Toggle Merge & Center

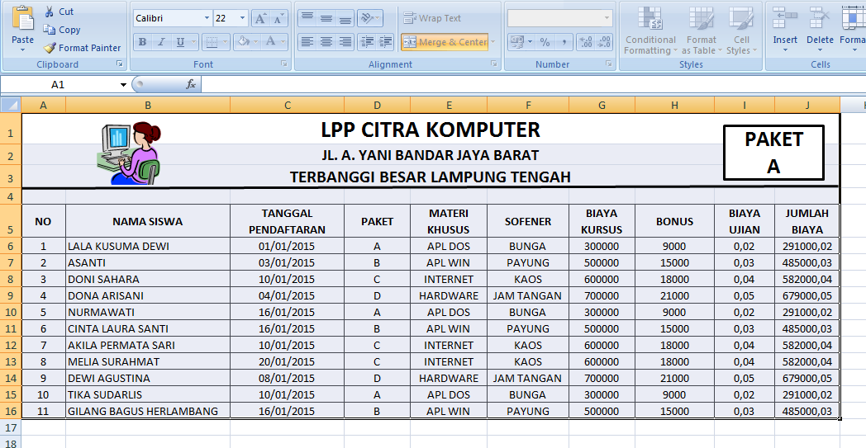click(x=445, y=42)
